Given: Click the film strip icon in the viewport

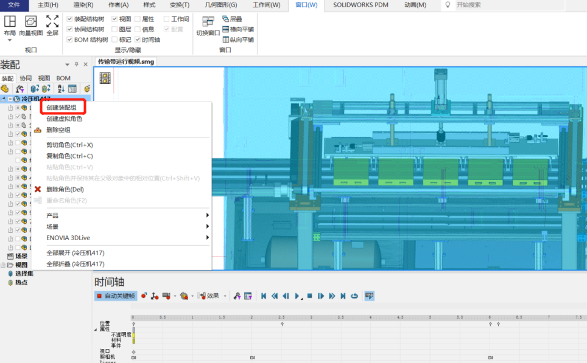Looking at the screenshot, I should tap(105, 78).
